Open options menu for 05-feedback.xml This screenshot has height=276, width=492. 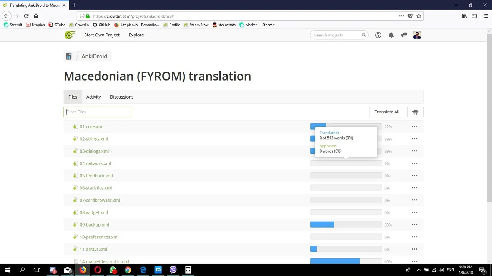pos(414,176)
